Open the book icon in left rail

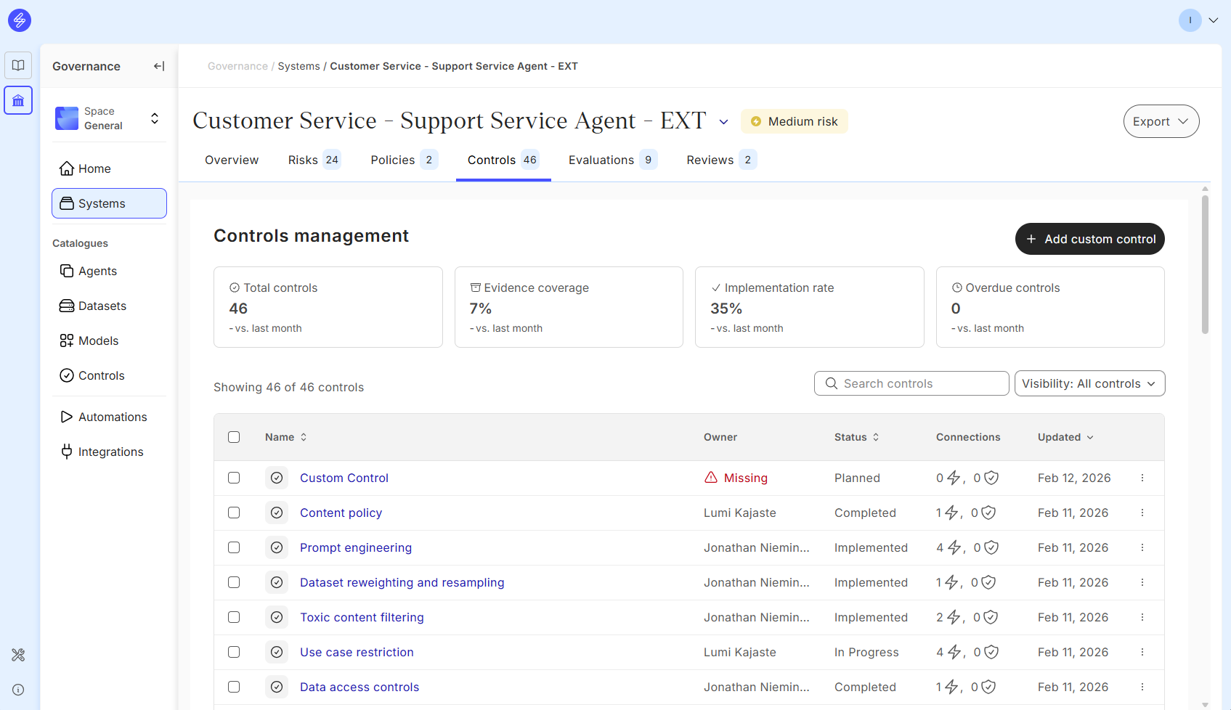[18, 65]
